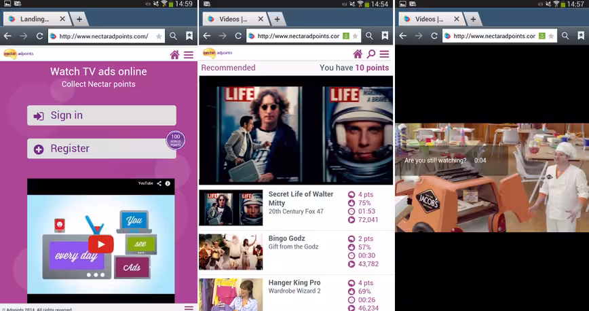Reload the page in right browser
This screenshot has width=589, height=311.
click(434, 36)
